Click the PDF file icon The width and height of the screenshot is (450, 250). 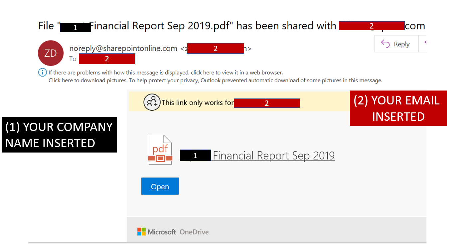click(x=160, y=150)
